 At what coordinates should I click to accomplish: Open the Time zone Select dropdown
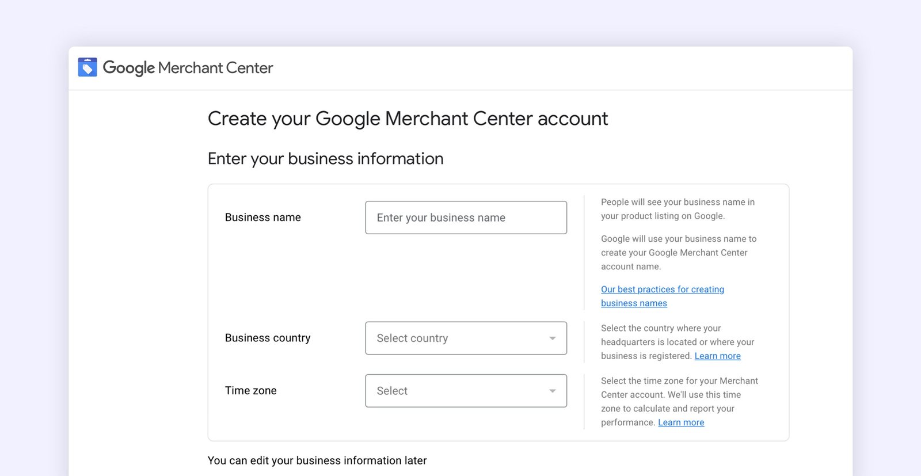[x=466, y=391]
